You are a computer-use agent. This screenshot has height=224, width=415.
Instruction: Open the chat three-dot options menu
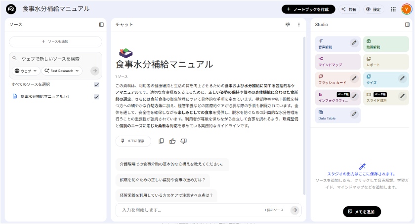[x=298, y=24]
